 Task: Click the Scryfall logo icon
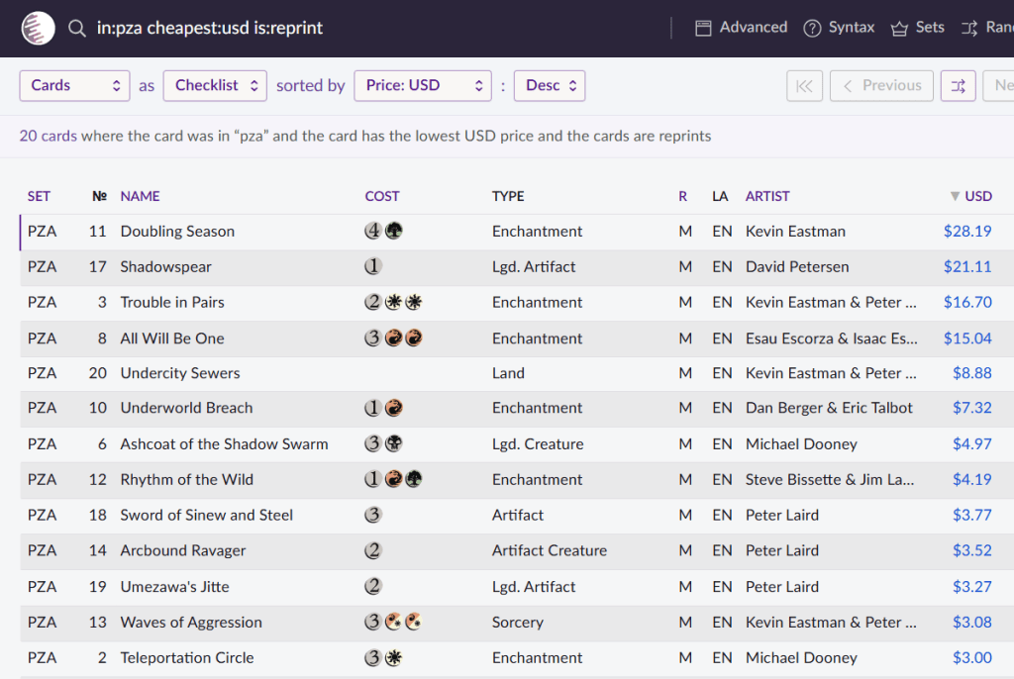(x=39, y=28)
